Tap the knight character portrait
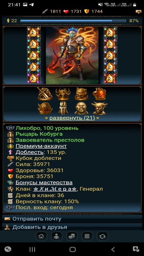Screen dimensions: 144x256 coord(72,55)
